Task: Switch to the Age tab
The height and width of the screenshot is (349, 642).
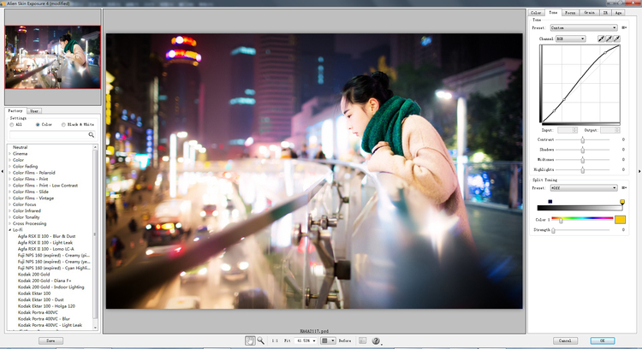Action: pos(618,13)
